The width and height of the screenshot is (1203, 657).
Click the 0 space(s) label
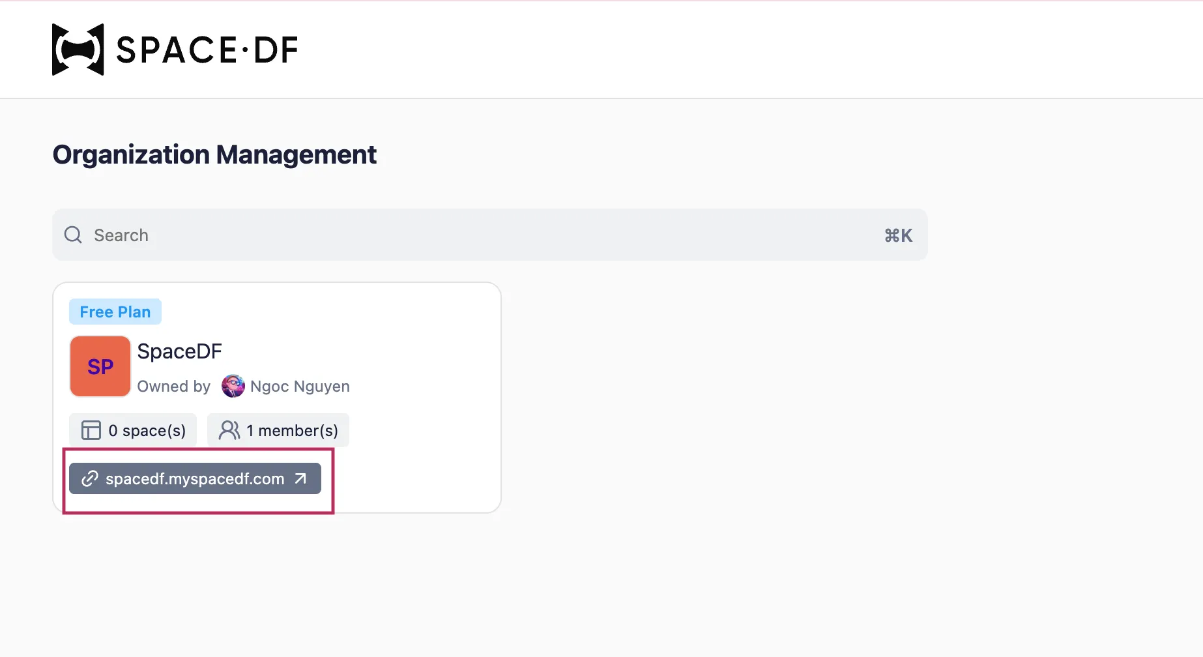point(147,431)
